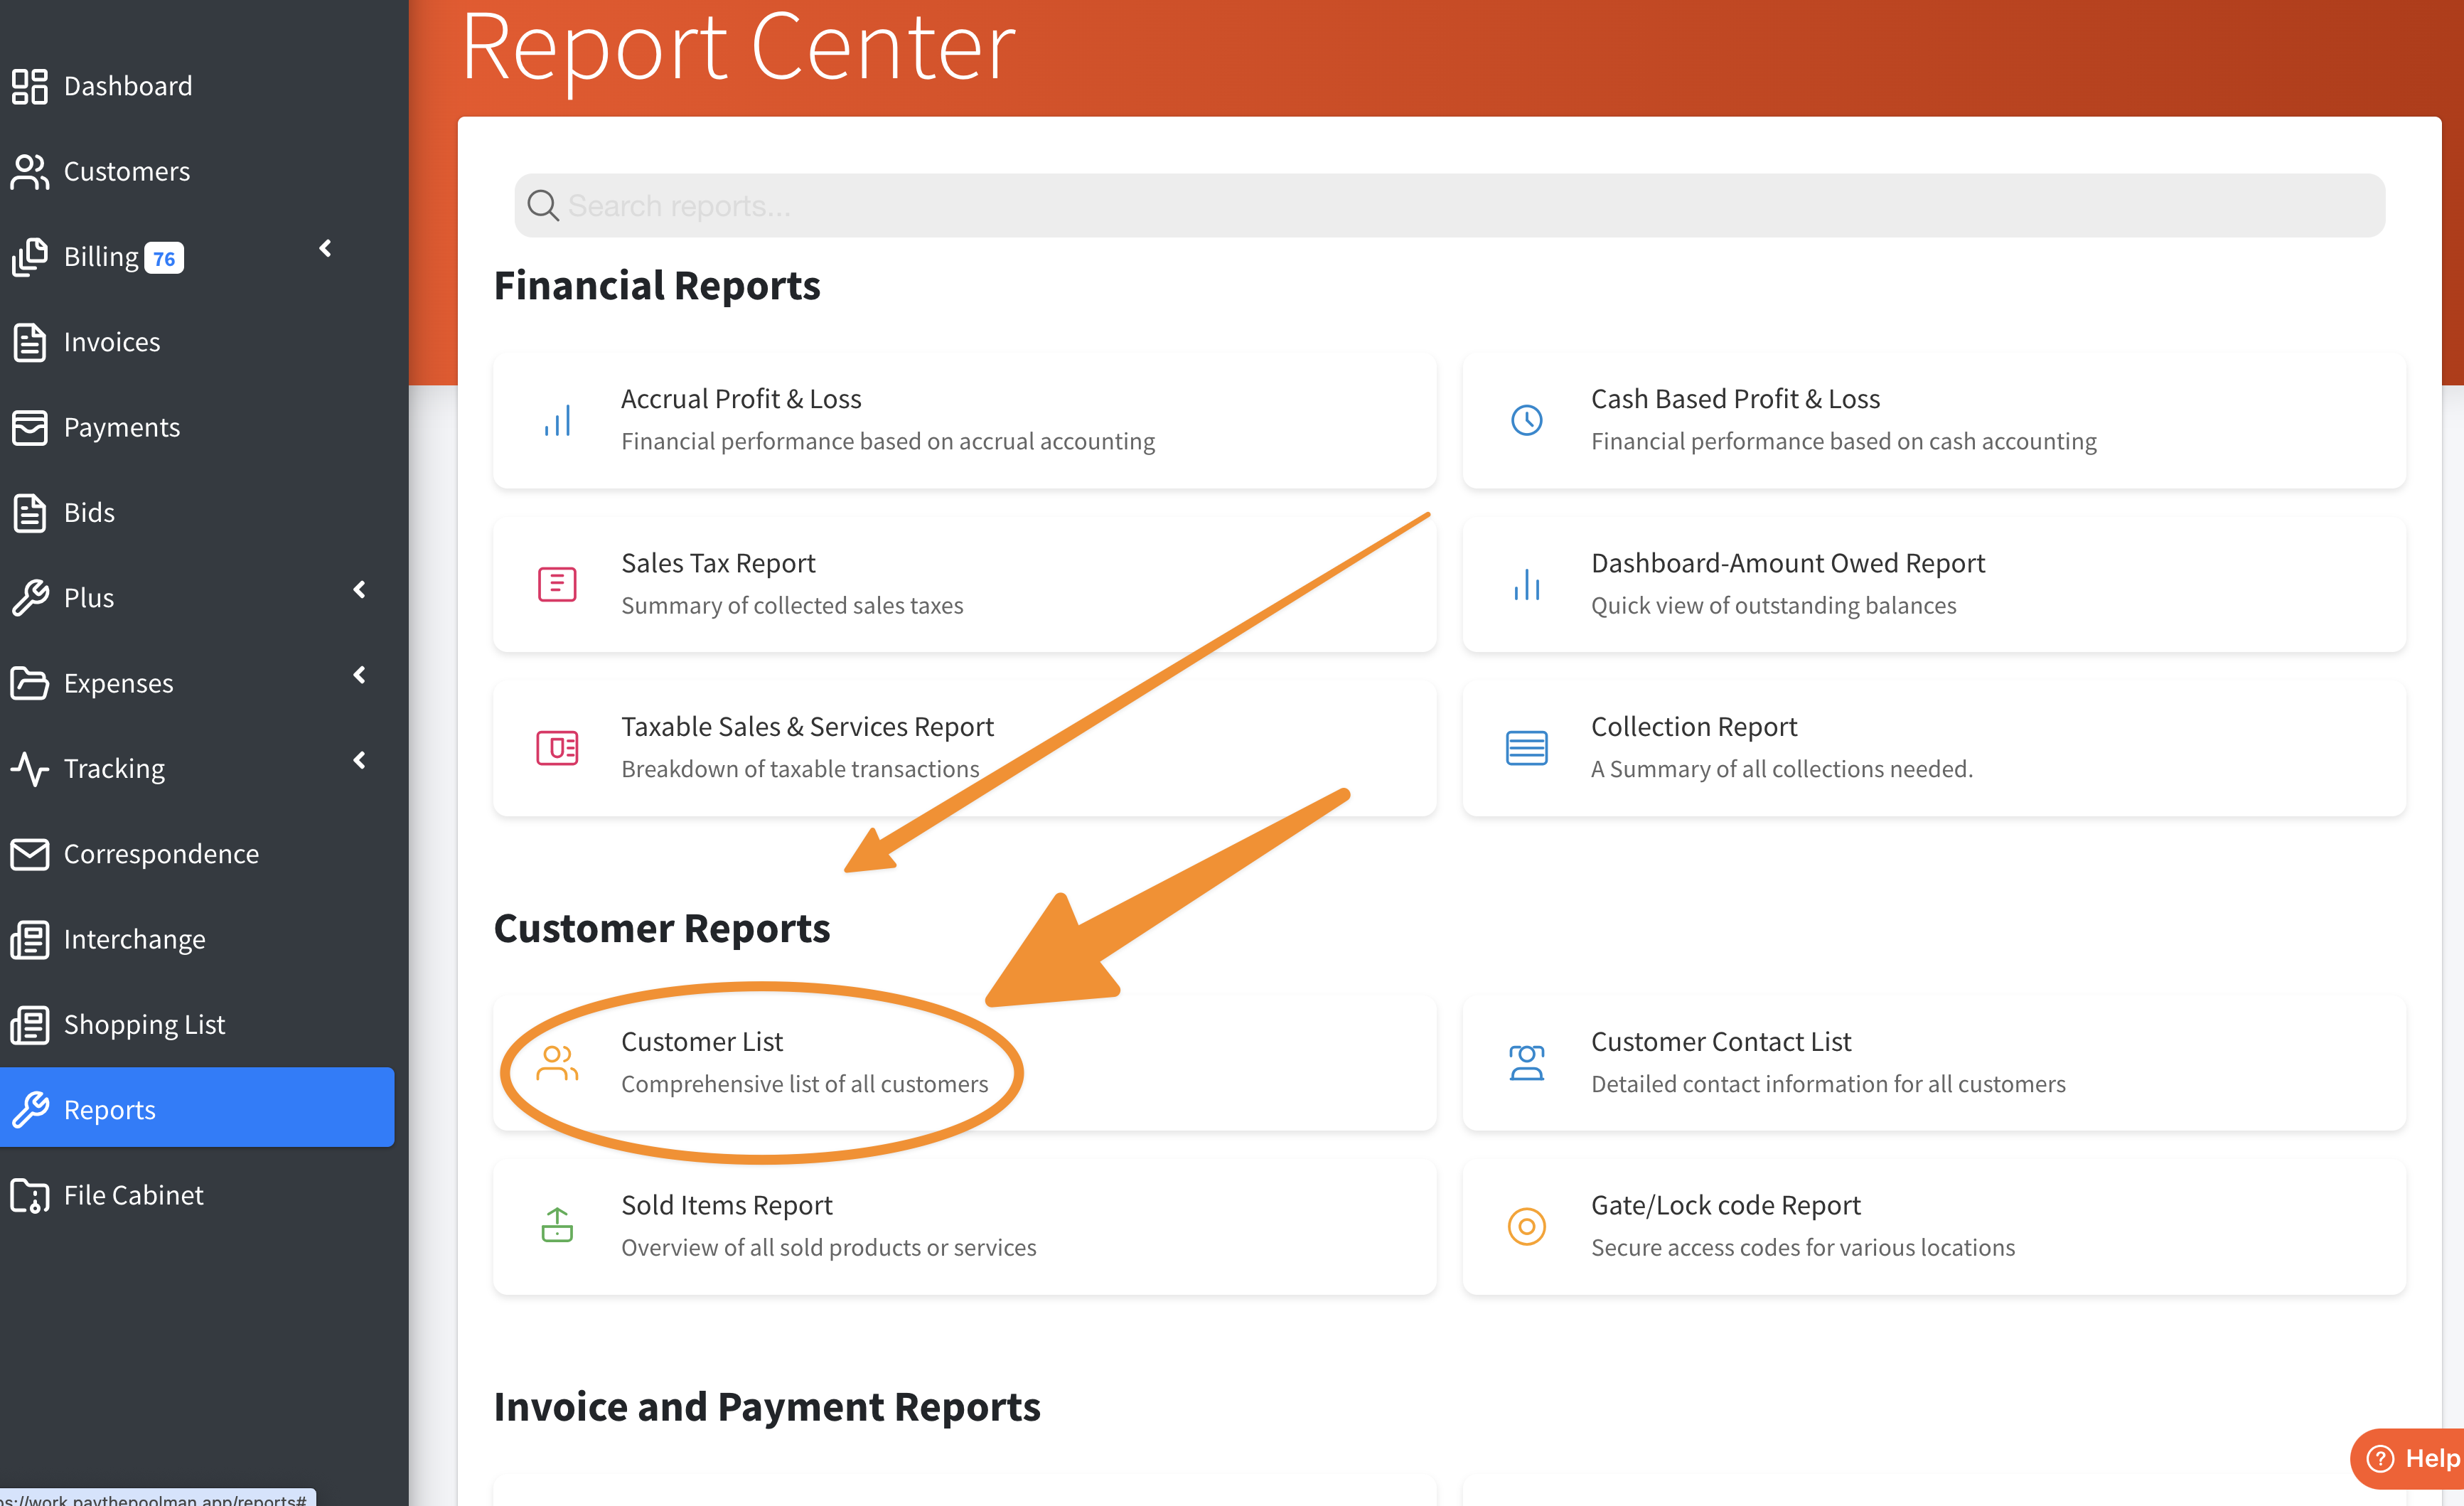Click the Customers people icon in sidebar

tap(30, 171)
